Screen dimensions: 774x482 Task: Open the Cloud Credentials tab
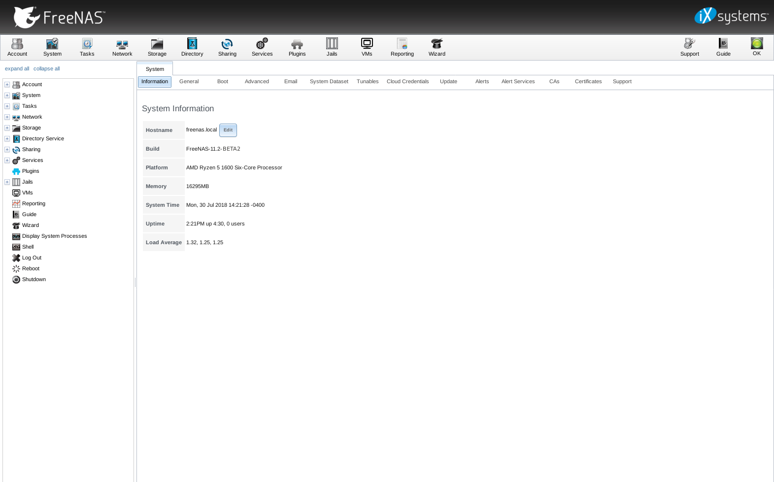tap(407, 82)
